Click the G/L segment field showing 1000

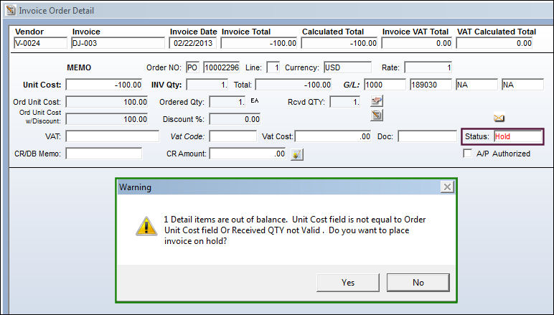click(385, 85)
